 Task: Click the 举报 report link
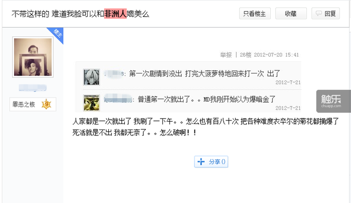click(226, 54)
